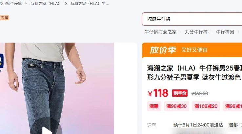242x134 pixels.
Task: Click the chevron after first 海澜之家（HLA） breadcrumb
Action: (66, 4)
